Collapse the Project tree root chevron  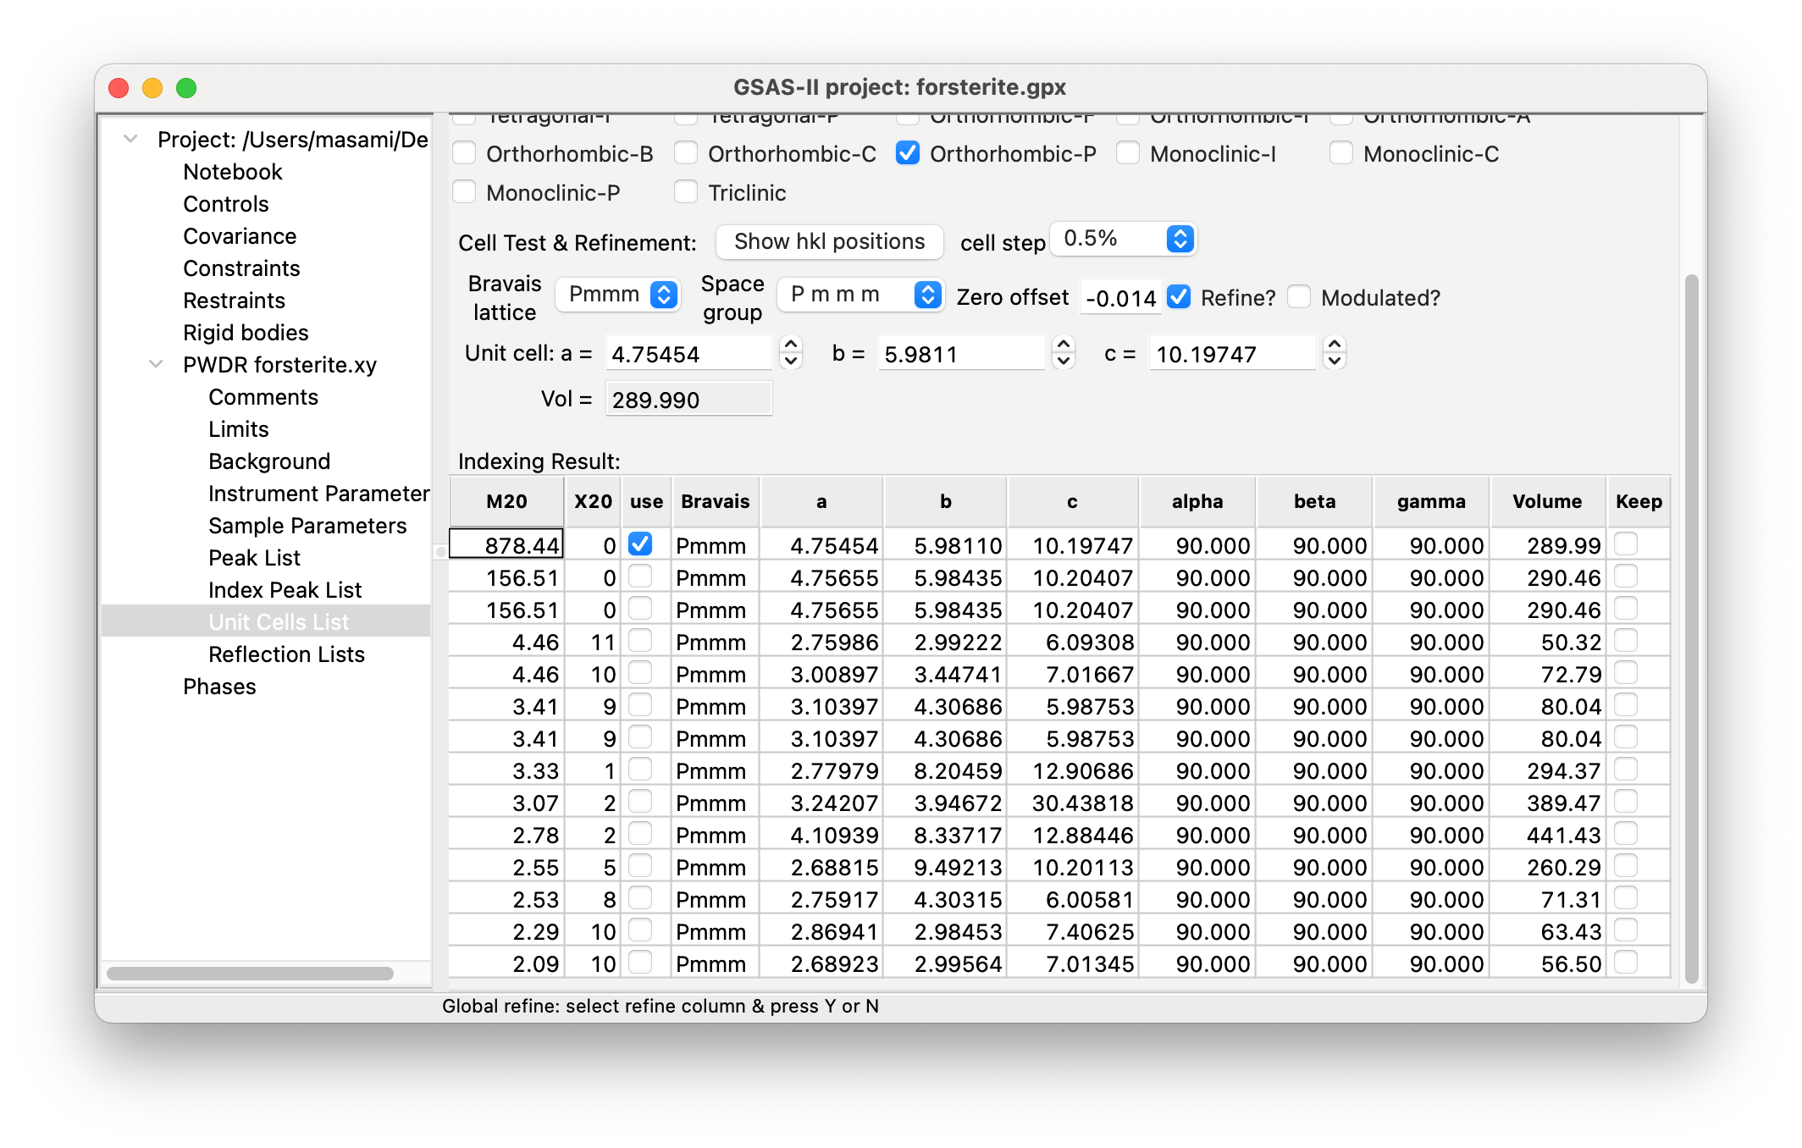tap(130, 139)
